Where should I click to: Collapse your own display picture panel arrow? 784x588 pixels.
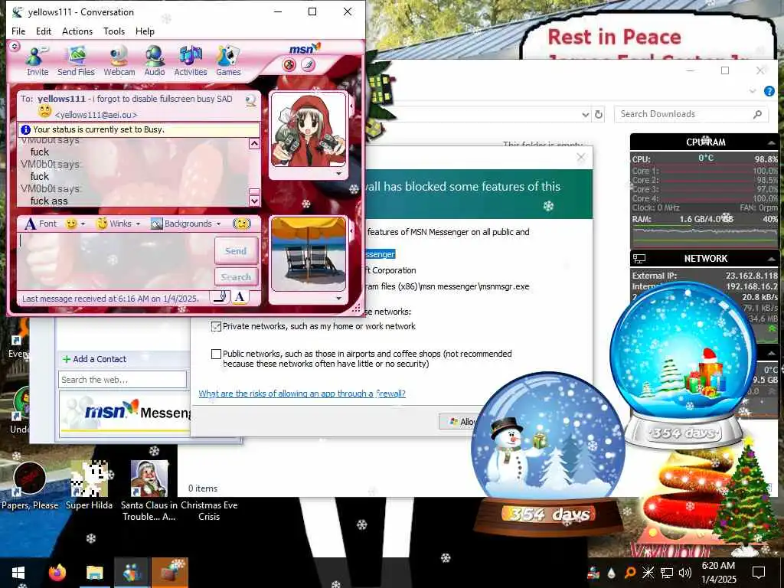pos(351,230)
